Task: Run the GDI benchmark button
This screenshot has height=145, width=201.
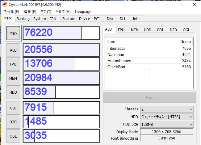Action: coord(13,108)
